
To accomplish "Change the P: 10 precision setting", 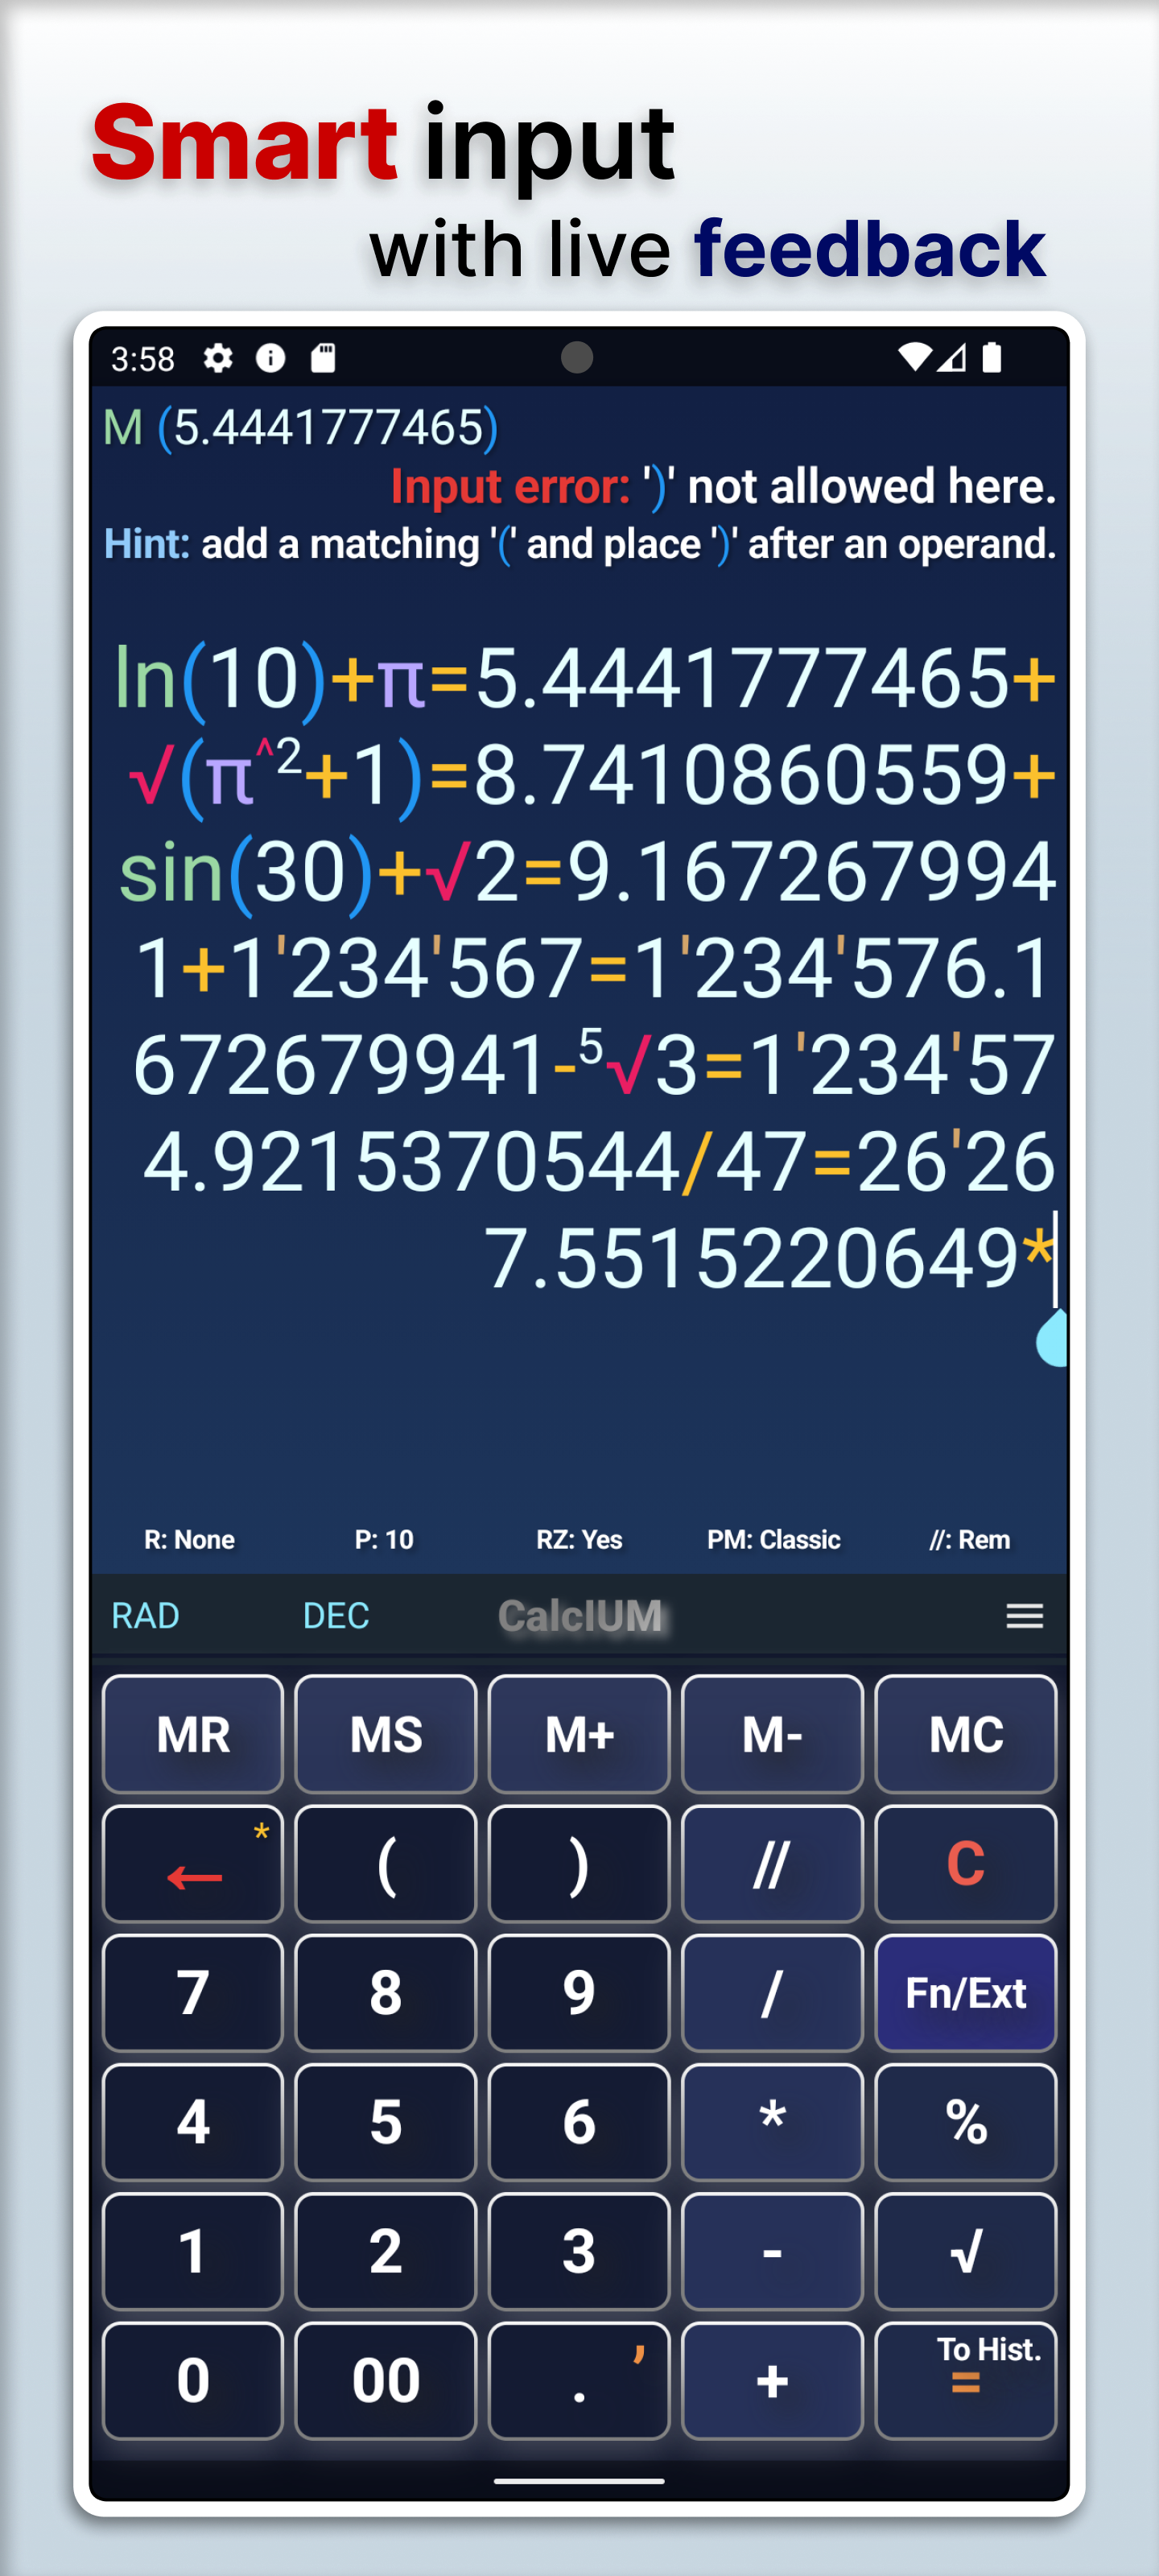I will click(x=384, y=1539).
